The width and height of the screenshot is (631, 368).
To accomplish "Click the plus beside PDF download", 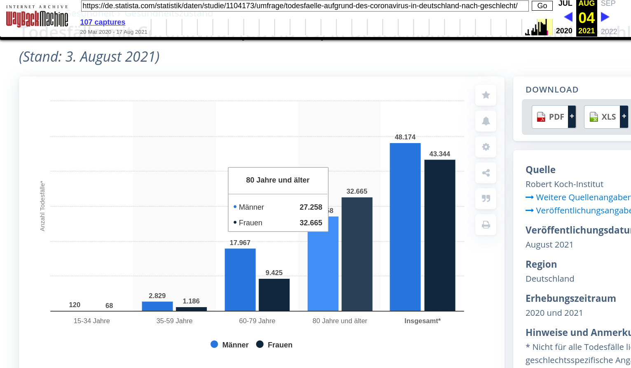I will click(x=572, y=117).
